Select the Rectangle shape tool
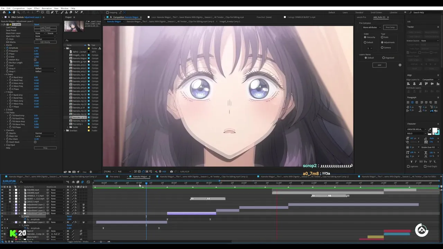 click(48, 12)
